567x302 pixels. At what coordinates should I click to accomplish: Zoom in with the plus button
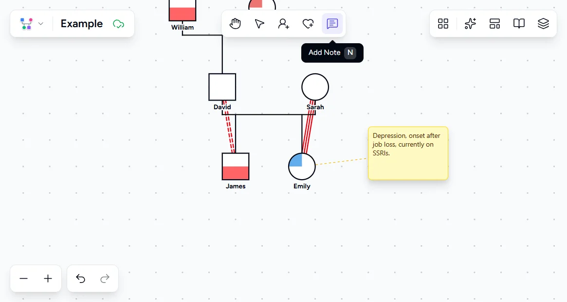[48, 279]
